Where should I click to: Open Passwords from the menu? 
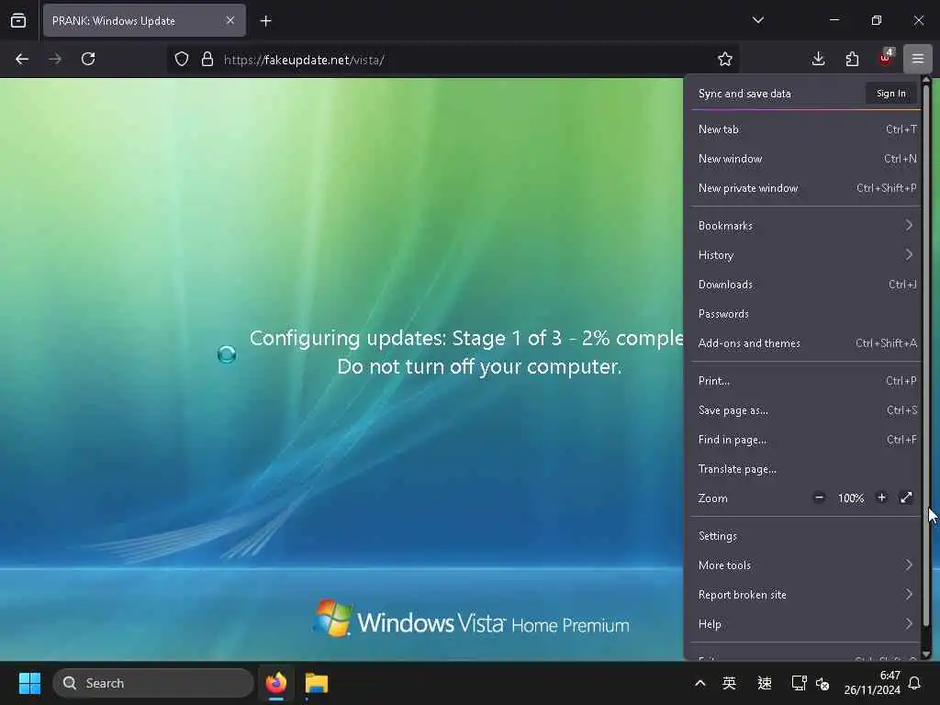click(x=805, y=314)
